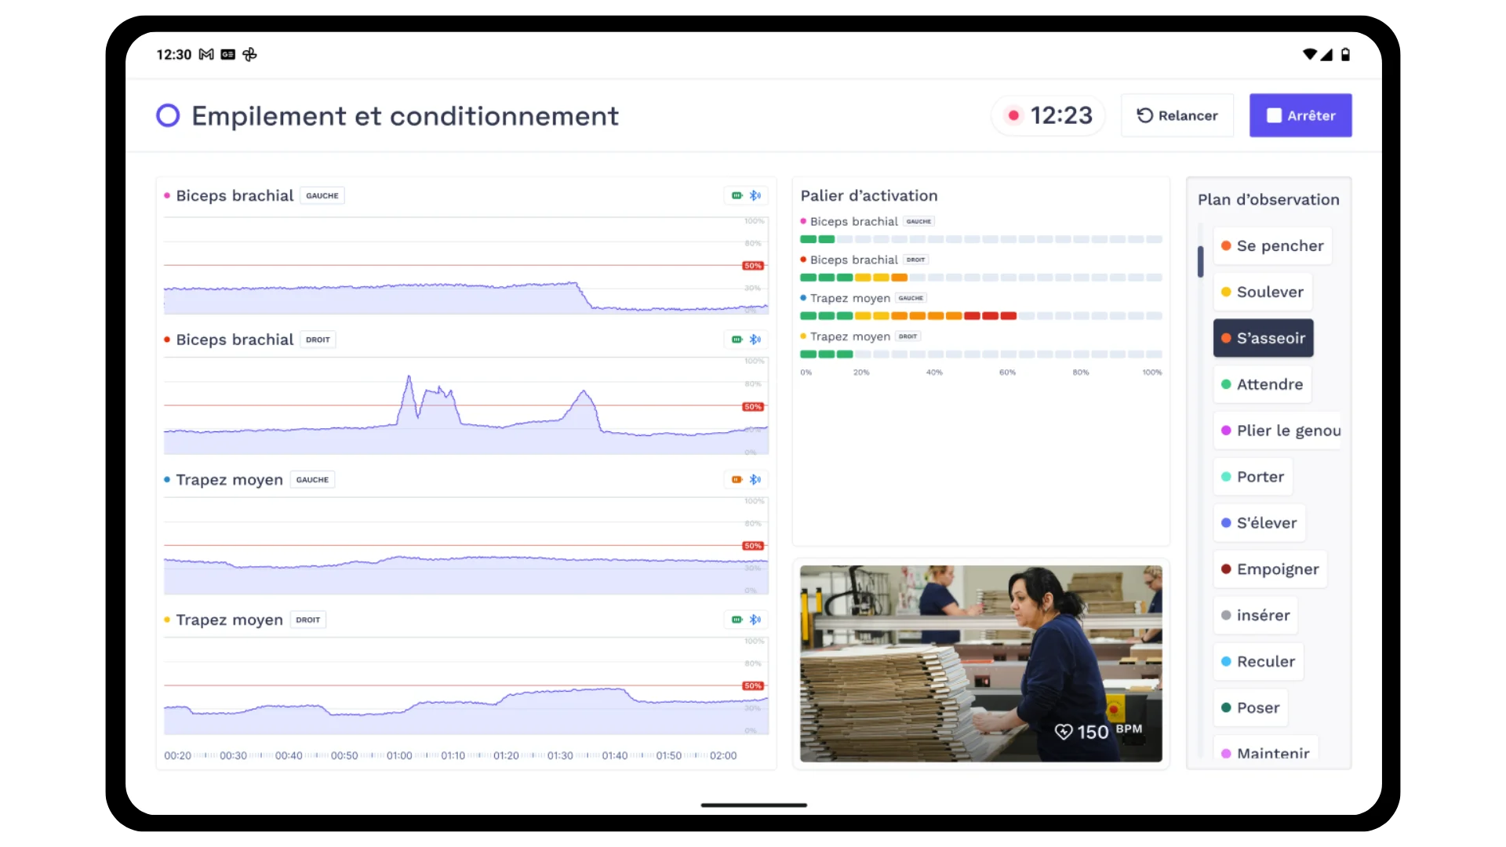
Task: Expand the Biceps brachial GAUCHE label tag
Action: coord(322,195)
